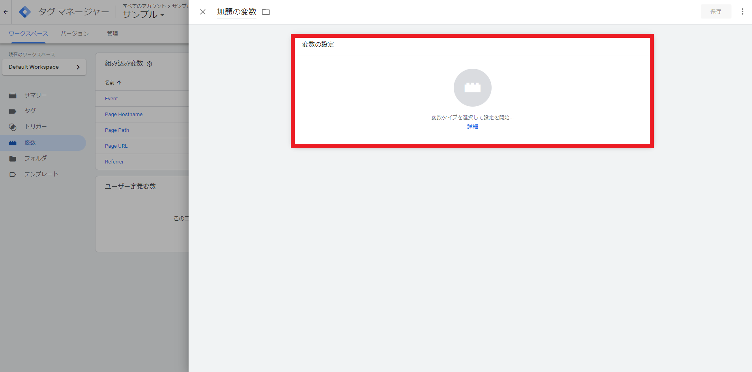752x372 pixels.
Task: Open the 詳細 details link
Action: point(472,127)
